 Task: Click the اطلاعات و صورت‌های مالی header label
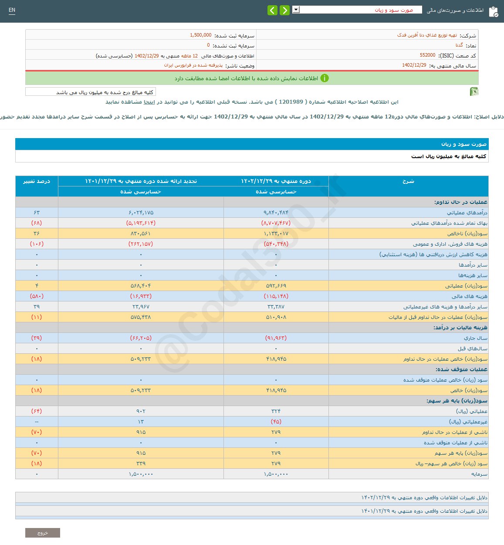point(455,10)
